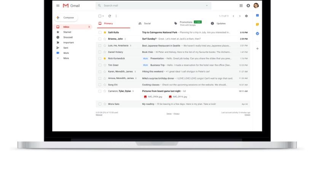Select the Daniel Vickery email checkbox

point(100,52)
